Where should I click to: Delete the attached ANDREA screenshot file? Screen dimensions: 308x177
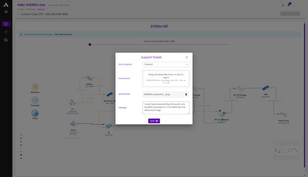[186, 94]
